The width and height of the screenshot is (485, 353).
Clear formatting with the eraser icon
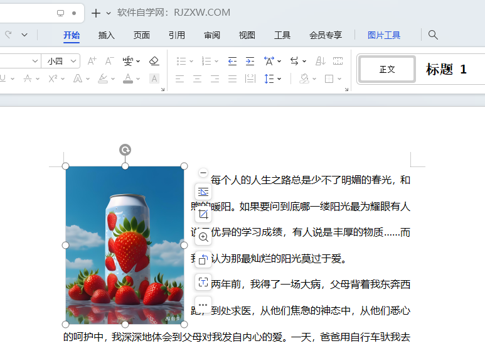pyautogui.click(x=154, y=61)
